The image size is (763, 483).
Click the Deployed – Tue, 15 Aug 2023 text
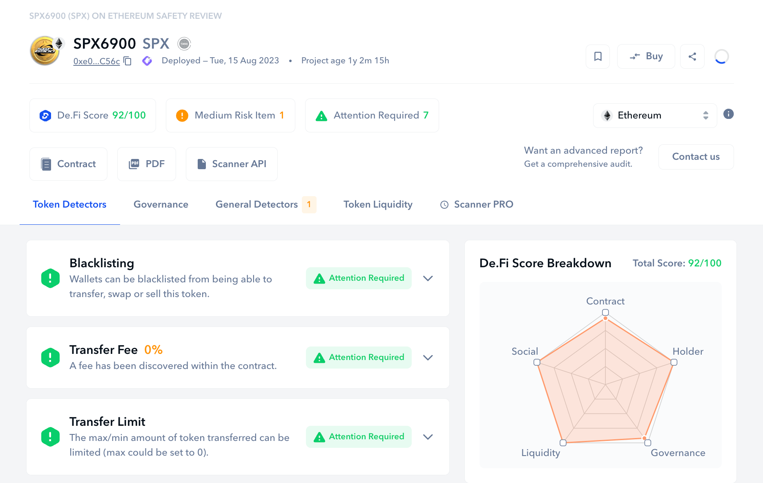220,60
